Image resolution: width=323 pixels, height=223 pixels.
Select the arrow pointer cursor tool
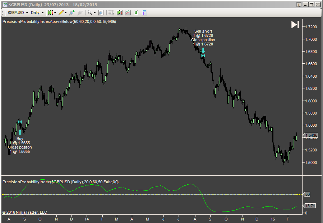pos(90,13)
